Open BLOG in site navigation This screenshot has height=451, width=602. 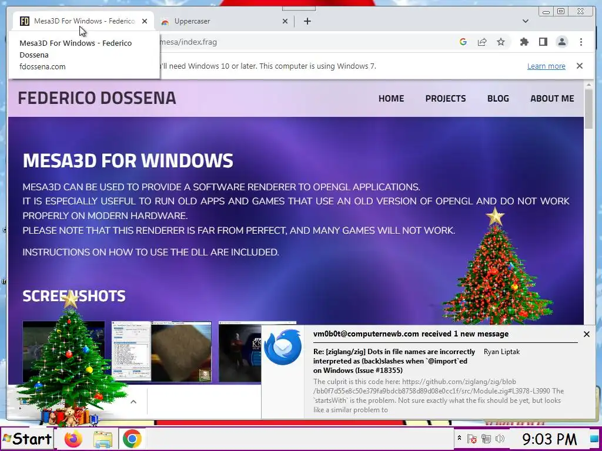(x=498, y=99)
